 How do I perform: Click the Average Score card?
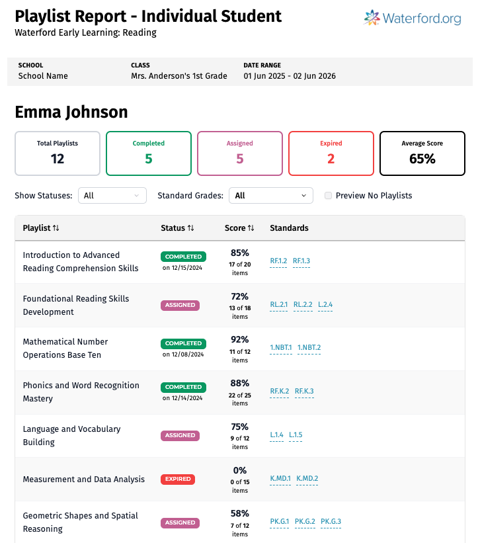(422, 153)
